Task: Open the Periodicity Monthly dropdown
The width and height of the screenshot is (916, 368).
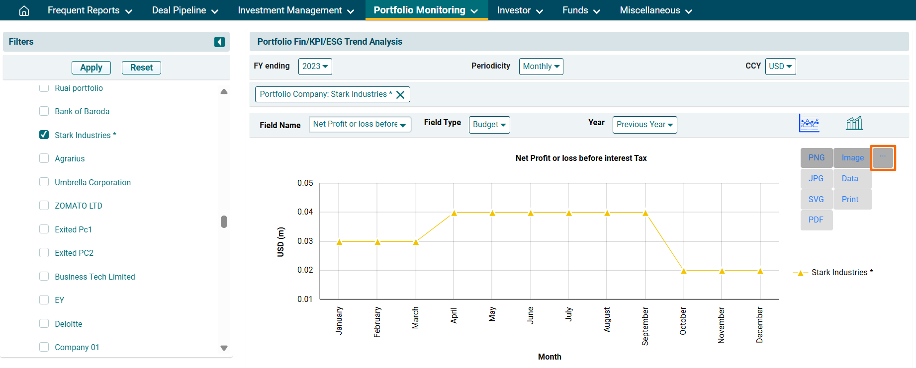Action: (541, 67)
